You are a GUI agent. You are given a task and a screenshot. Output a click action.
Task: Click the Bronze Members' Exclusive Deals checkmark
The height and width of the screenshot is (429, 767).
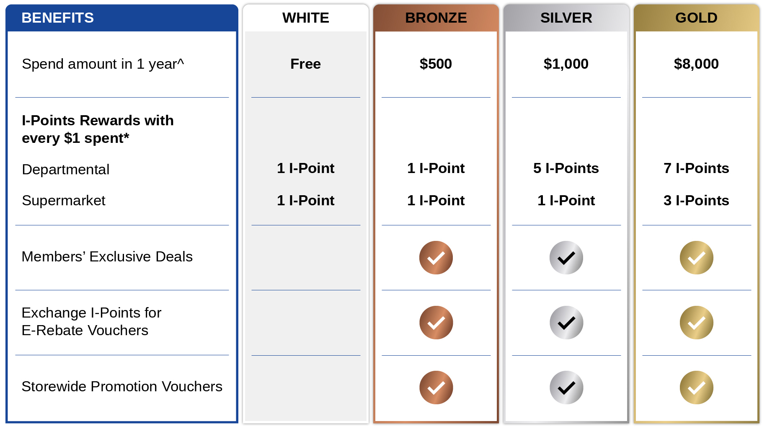pyautogui.click(x=436, y=258)
